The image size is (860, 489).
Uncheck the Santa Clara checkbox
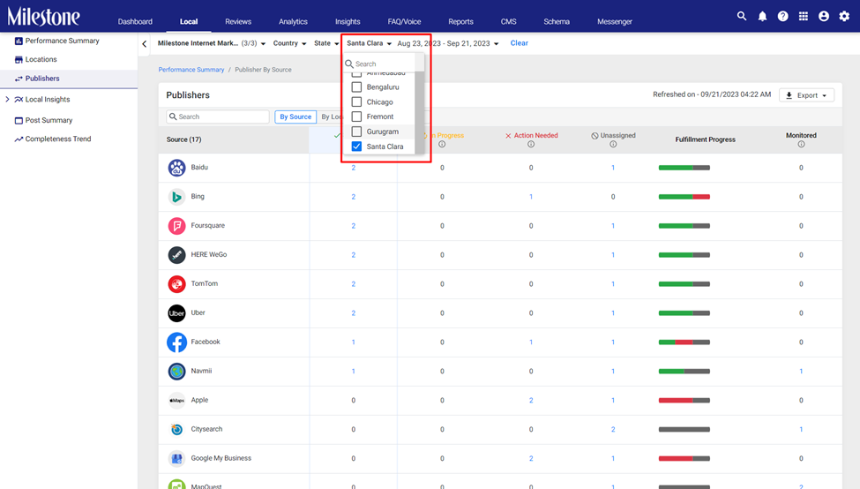coord(356,146)
